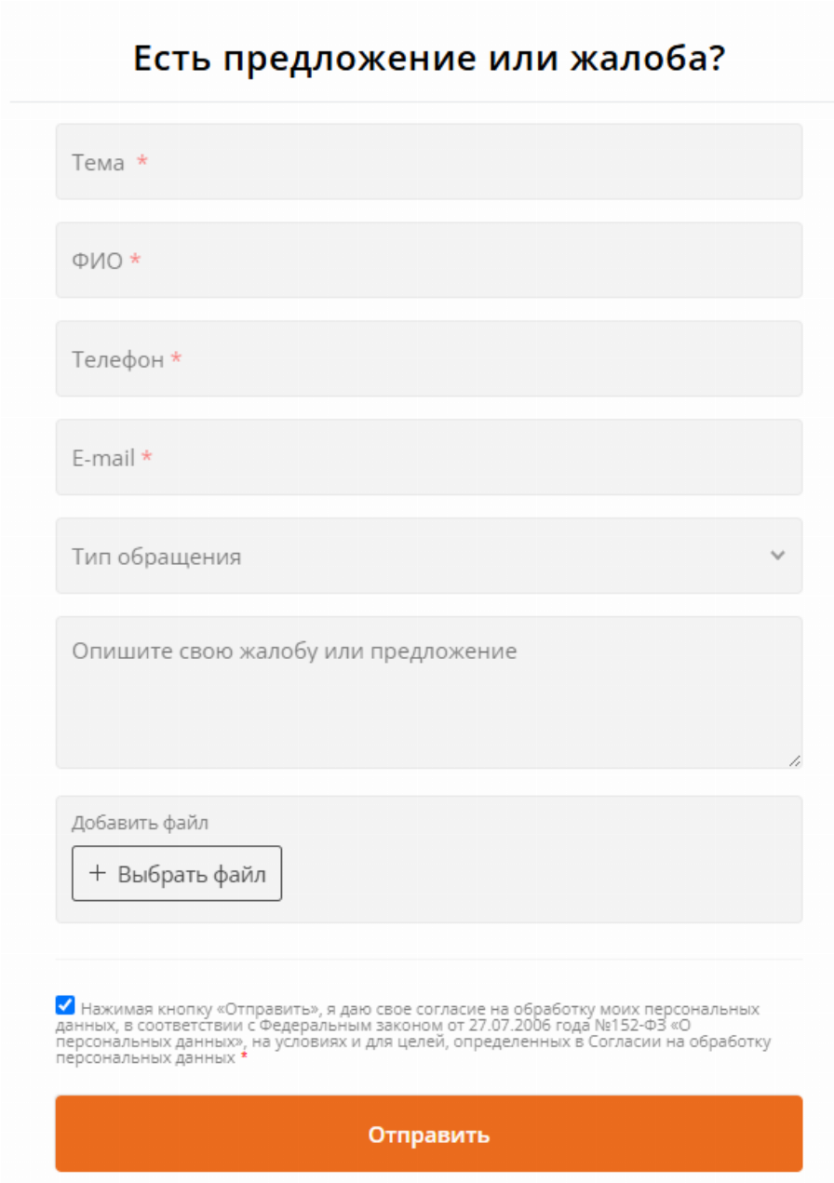
Task: Uncheck the personal data consent checkbox
Action: tap(65, 1005)
